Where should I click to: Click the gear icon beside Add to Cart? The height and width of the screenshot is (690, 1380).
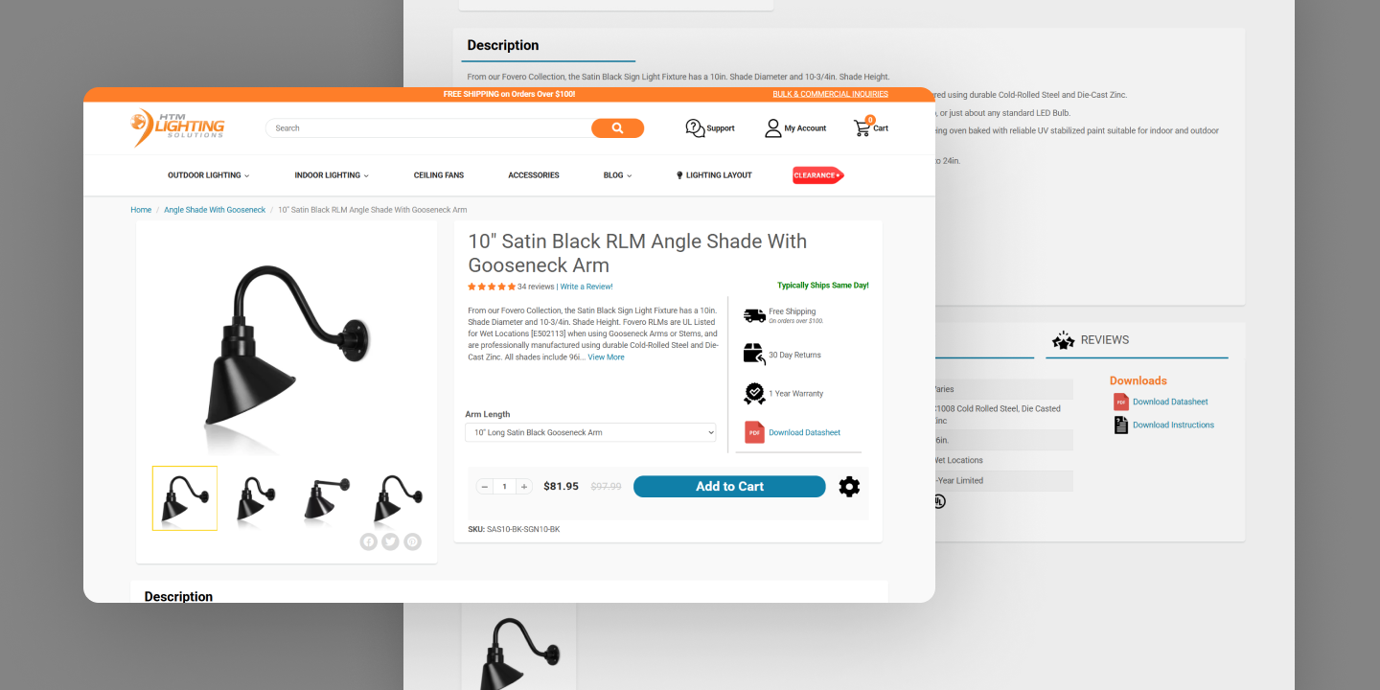(x=849, y=487)
